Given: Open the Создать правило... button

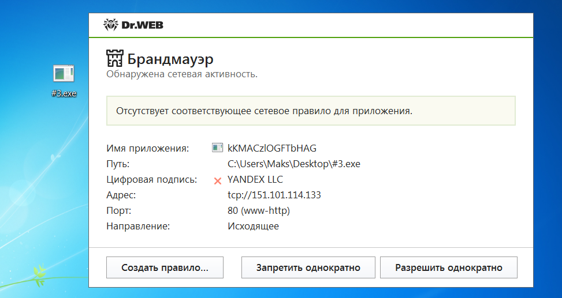Looking at the screenshot, I should 165,267.
